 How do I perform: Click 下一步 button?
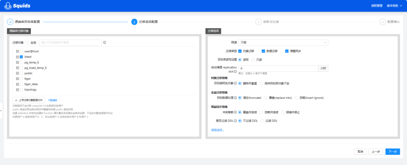pyautogui.click(x=393, y=151)
